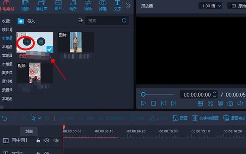Click the 文字转语音 text-to-speech button

[205, 118]
